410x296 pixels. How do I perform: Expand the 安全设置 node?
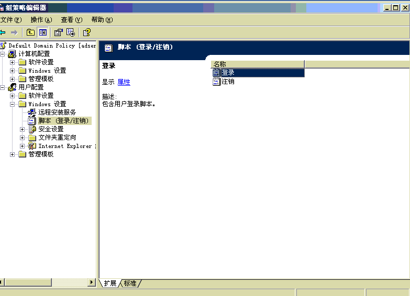[22, 129]
